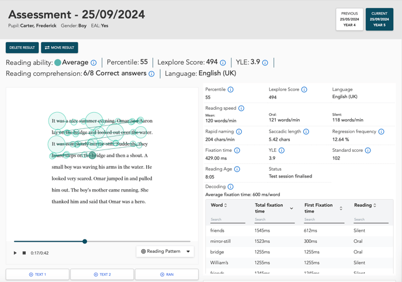Select the 'friends' 1545ms table row word
The height and width of the screenshot is (282, 402).
click(217, 231)
